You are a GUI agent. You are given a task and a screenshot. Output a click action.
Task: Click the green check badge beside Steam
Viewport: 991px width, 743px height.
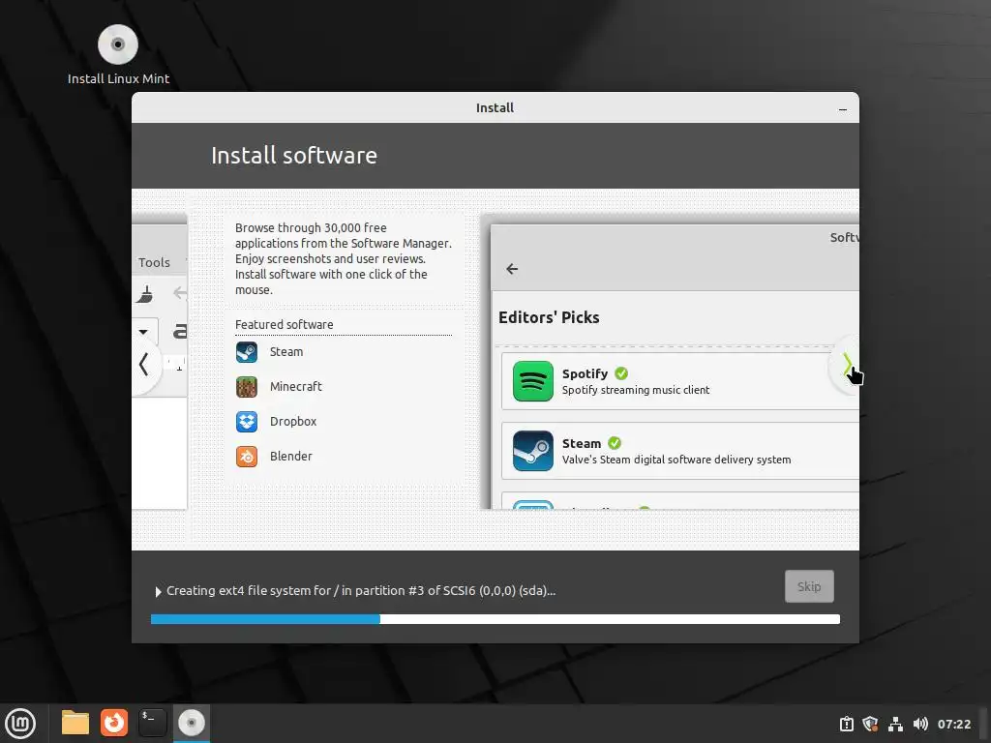click(x=615, y=443)
